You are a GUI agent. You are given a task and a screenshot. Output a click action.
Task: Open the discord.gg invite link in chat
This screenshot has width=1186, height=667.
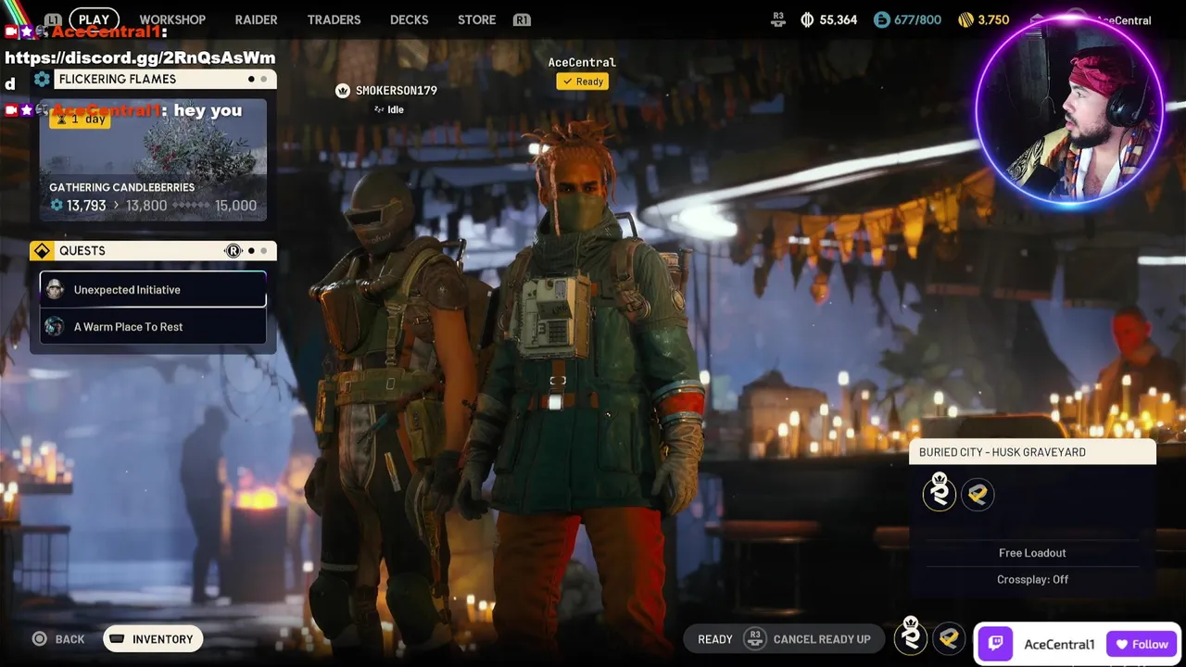[140, 57]
